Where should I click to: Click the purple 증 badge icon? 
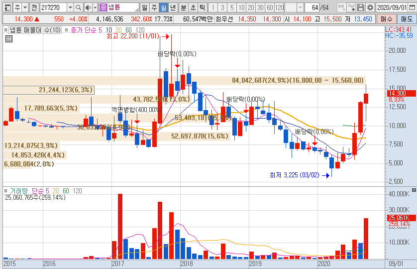[103, 7]
